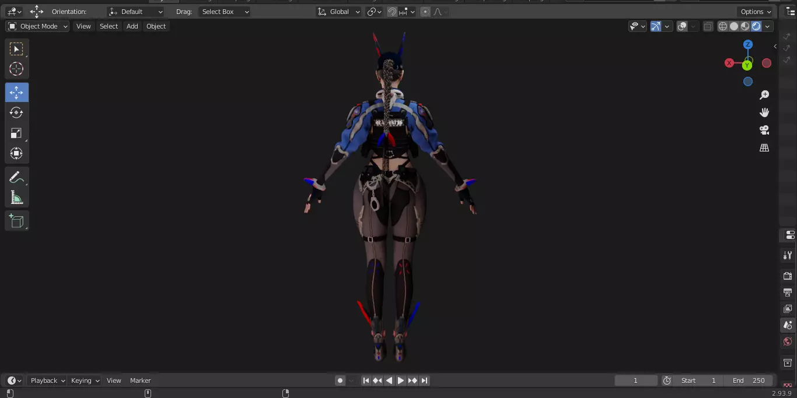The width and height of the screenshot is (797, 398).
Task: Toggle snapping magnet button
Action: click(392, 12)
